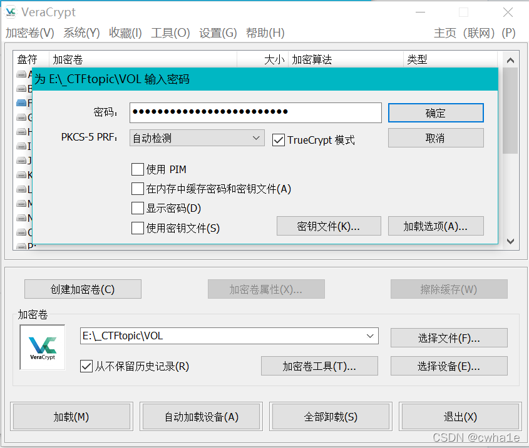
Task: Open the 收藏(I) menu
Action: [125, 32]
